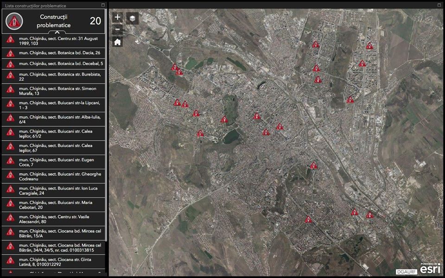Image resolution: width=445 pixels, height=278 pixels.
Task: Collapse the Construcții problematice indicator chevron
Action: [x=57, y=32]
